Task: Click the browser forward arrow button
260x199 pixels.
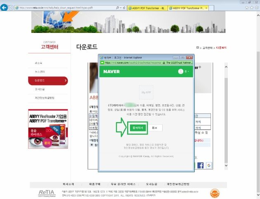Action: pos(11,8)
